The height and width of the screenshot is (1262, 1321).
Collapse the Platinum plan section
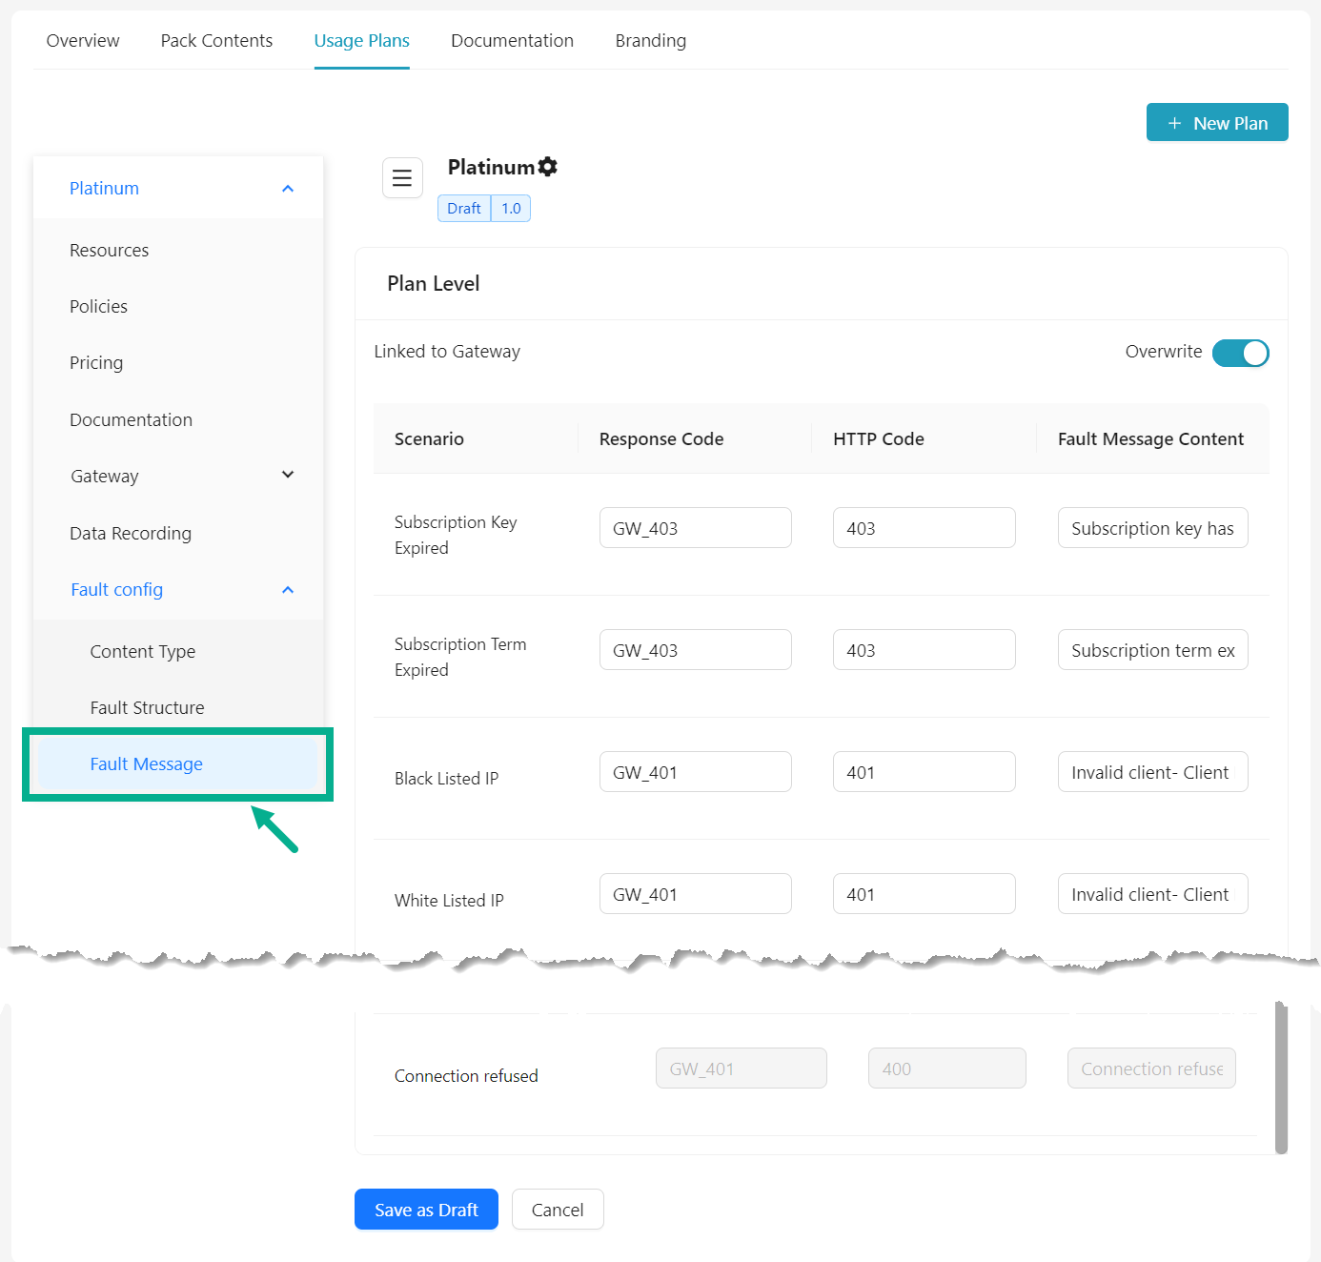tap(287, 189)
